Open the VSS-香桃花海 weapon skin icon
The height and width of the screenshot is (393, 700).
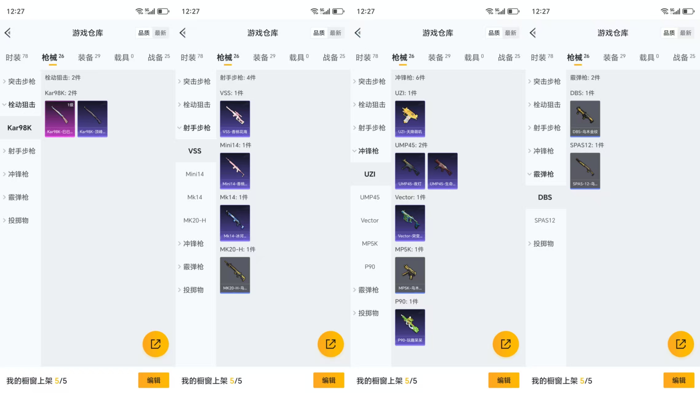pyautogui.click(x=235, y=119)
